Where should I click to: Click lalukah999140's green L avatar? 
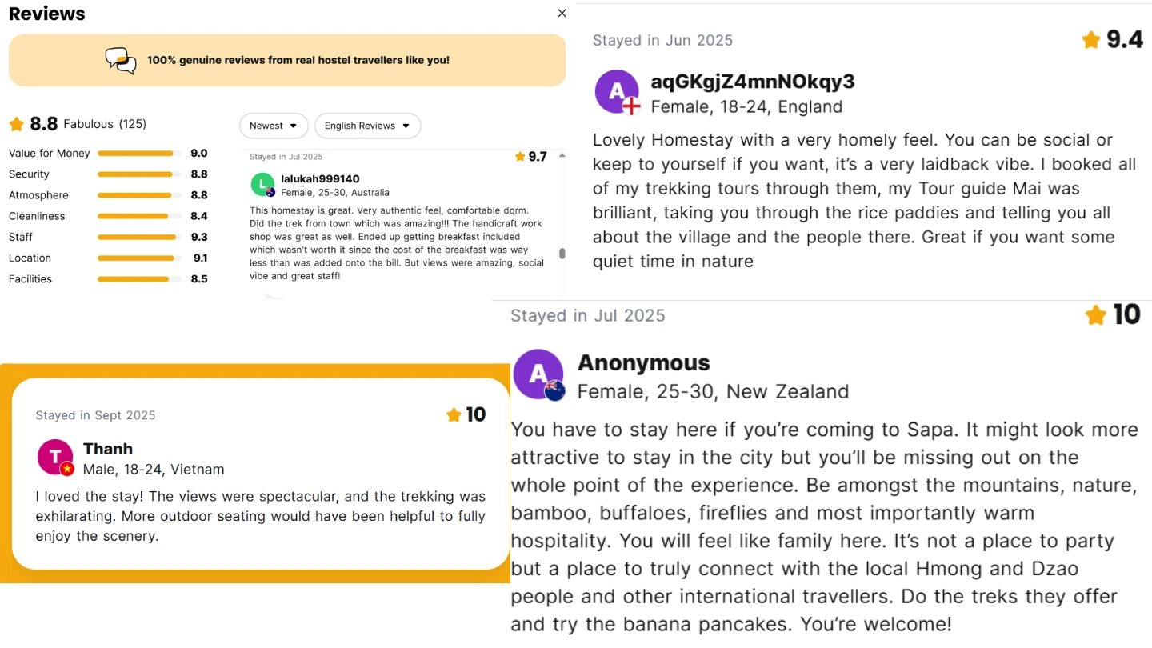pos(262,185)
